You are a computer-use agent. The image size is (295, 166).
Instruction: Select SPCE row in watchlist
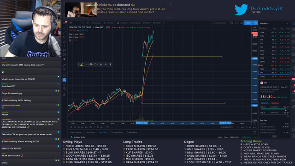tap(275, 58)
